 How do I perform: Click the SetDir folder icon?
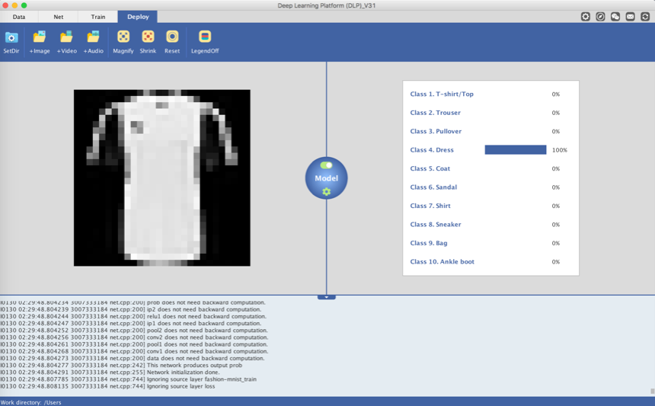pyautogui.click(x=11, y=37)
